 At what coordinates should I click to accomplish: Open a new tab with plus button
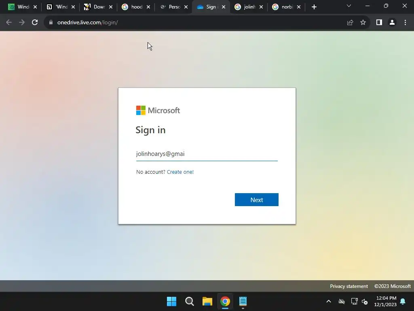tap(314, 7)
